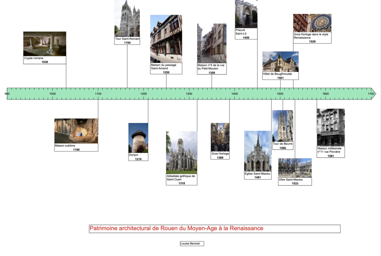Select the Donjon tower picture
381x256 pixels.
(x=138, y=138)
